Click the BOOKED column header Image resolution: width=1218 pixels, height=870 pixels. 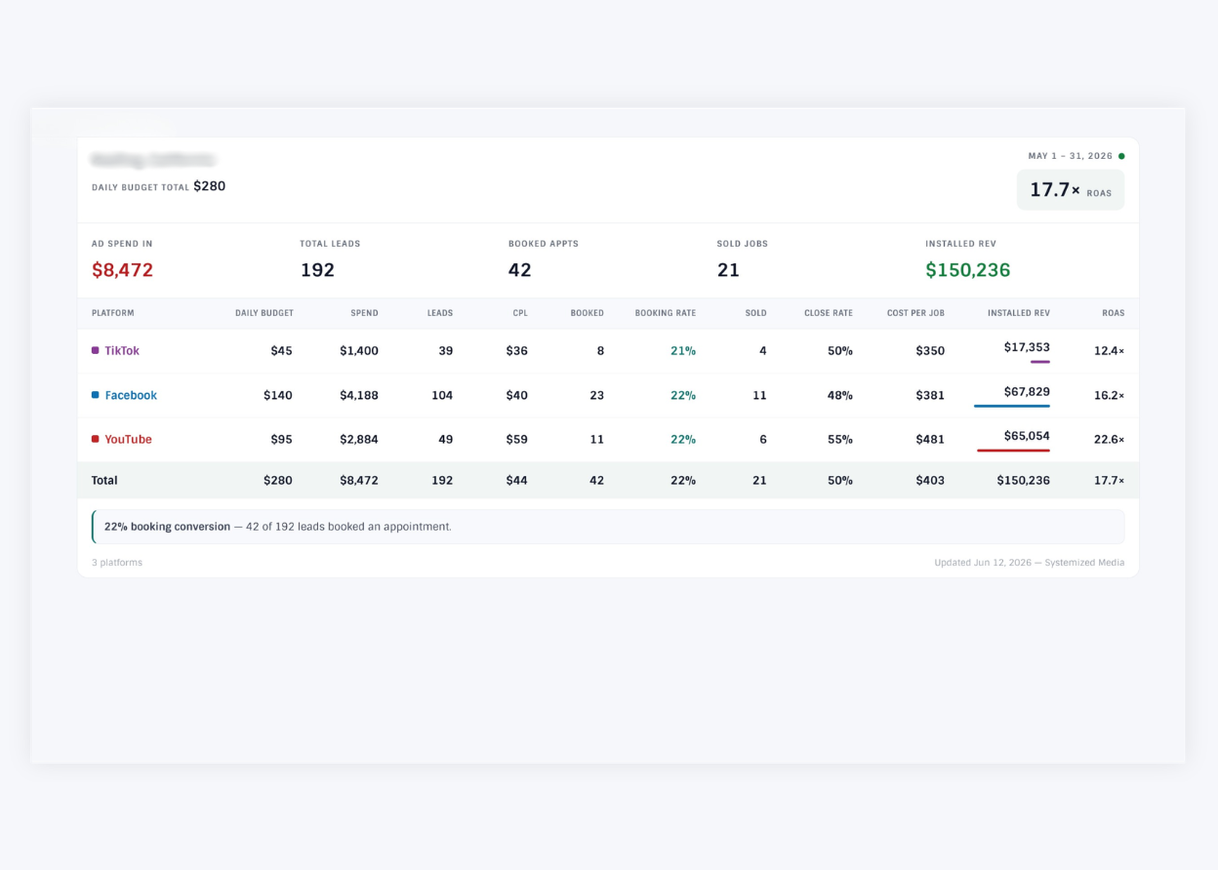(x=588, y=313)
